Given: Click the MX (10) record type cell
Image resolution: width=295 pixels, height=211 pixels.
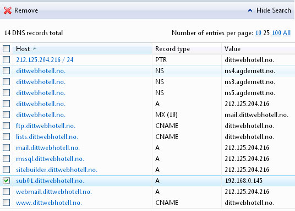Looking at the screenshot, I should click(x=167, y=115).
